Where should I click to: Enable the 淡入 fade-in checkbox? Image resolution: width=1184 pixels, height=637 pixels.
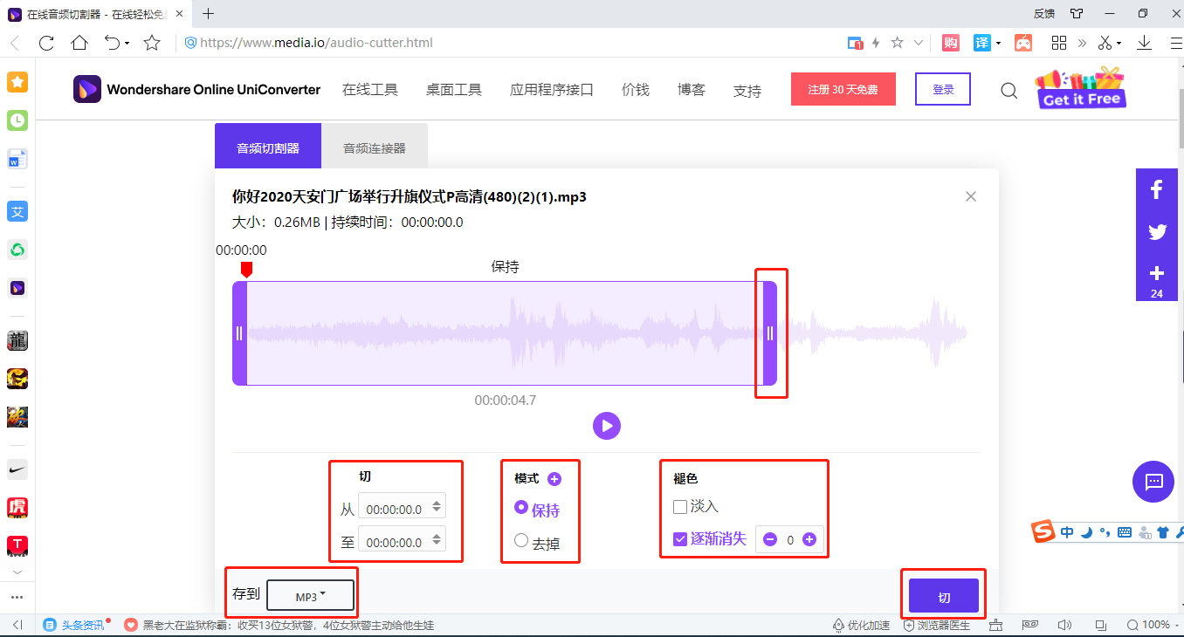(678, 507)
